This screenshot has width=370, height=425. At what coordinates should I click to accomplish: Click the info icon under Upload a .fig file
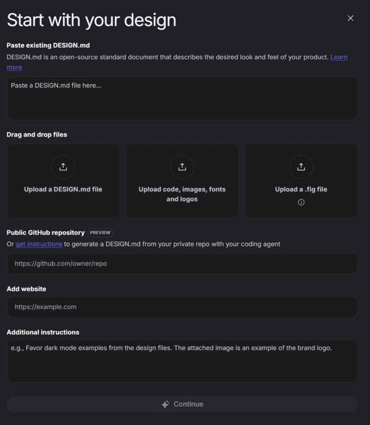click(x=301, y=202)
